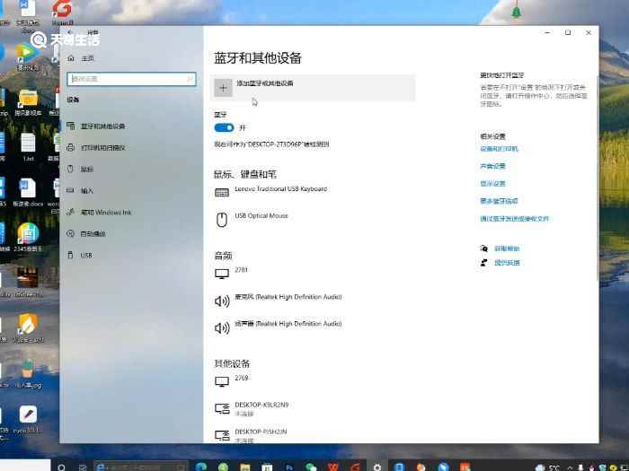Open WPS Office from the taskbar
This screenshot has width=629, height=471.
click(x=333, y=467)
